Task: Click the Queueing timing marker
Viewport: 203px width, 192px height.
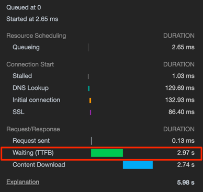Action: [88, 47]
